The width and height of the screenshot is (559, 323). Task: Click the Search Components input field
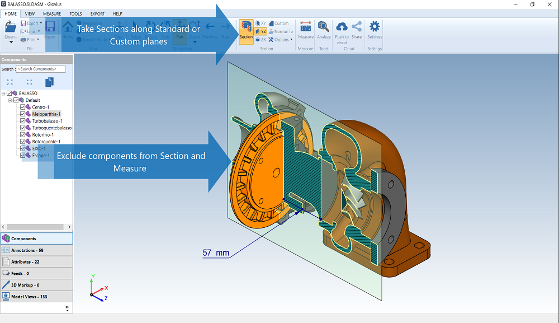click(41, 69)
